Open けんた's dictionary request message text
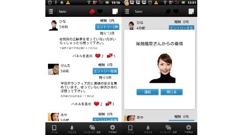 (89, 87)
